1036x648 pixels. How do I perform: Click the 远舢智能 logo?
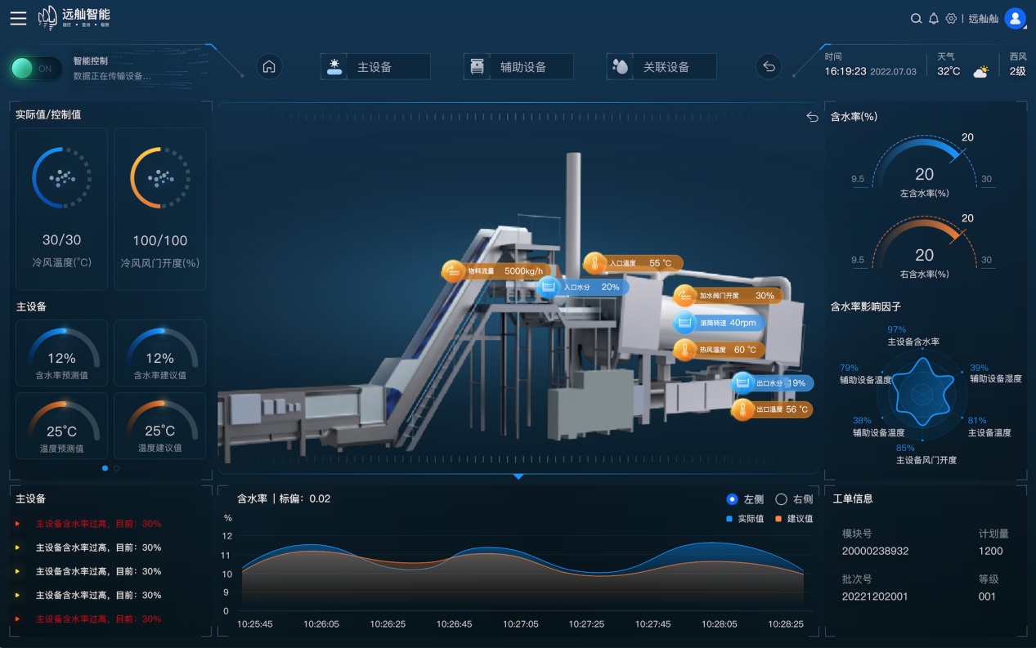point(74,17)
